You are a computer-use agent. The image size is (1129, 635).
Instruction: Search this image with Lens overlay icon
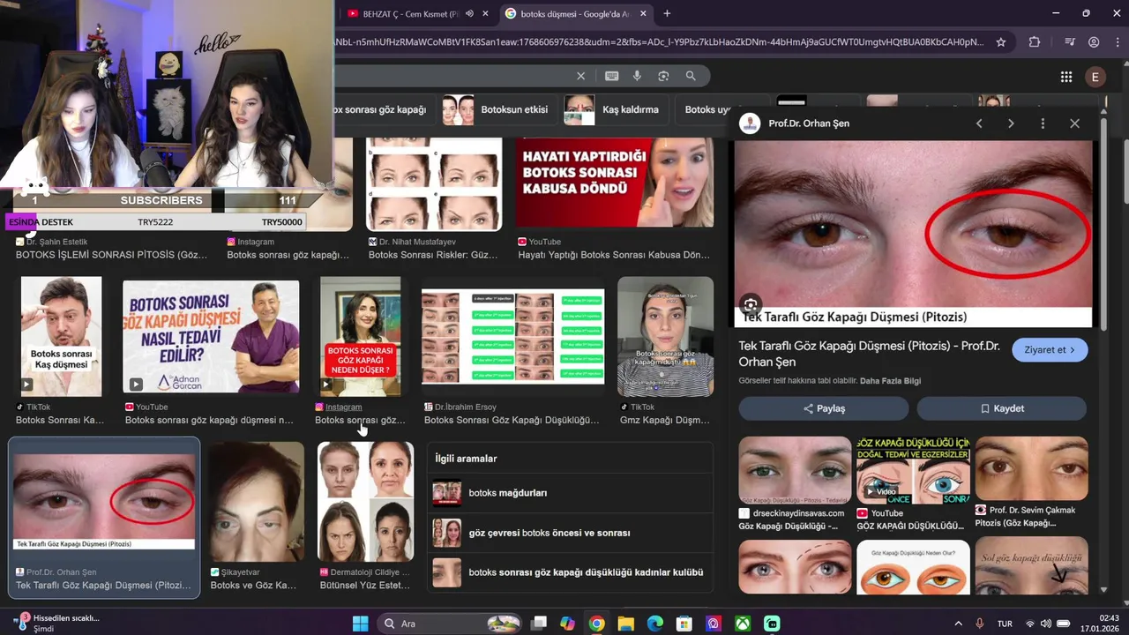tap(751, 305)
